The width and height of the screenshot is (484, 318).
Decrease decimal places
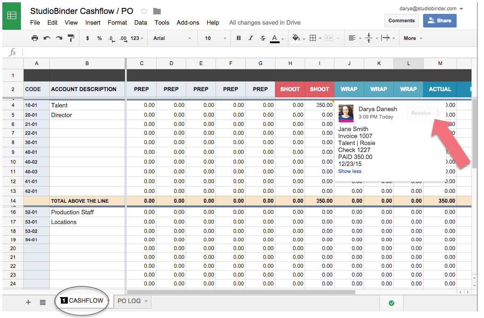click(111, 38)
